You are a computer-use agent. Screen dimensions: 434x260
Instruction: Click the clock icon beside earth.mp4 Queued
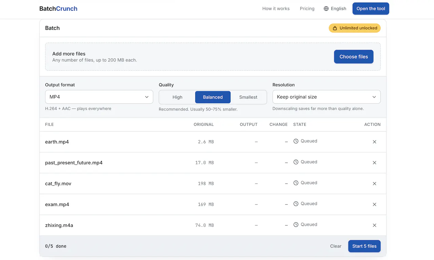click(x=296, y=141)
